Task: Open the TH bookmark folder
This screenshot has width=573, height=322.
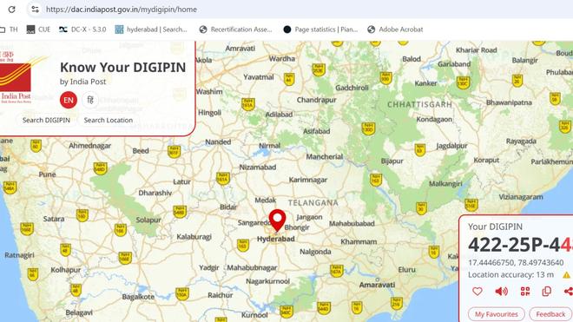Action: [x=9, y=30]
